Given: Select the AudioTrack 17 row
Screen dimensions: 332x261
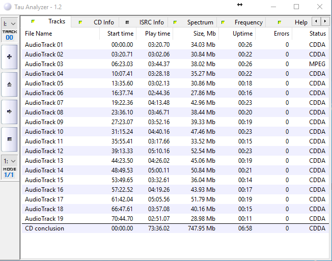Looking at the screenshot, I should tap(175, 199).
